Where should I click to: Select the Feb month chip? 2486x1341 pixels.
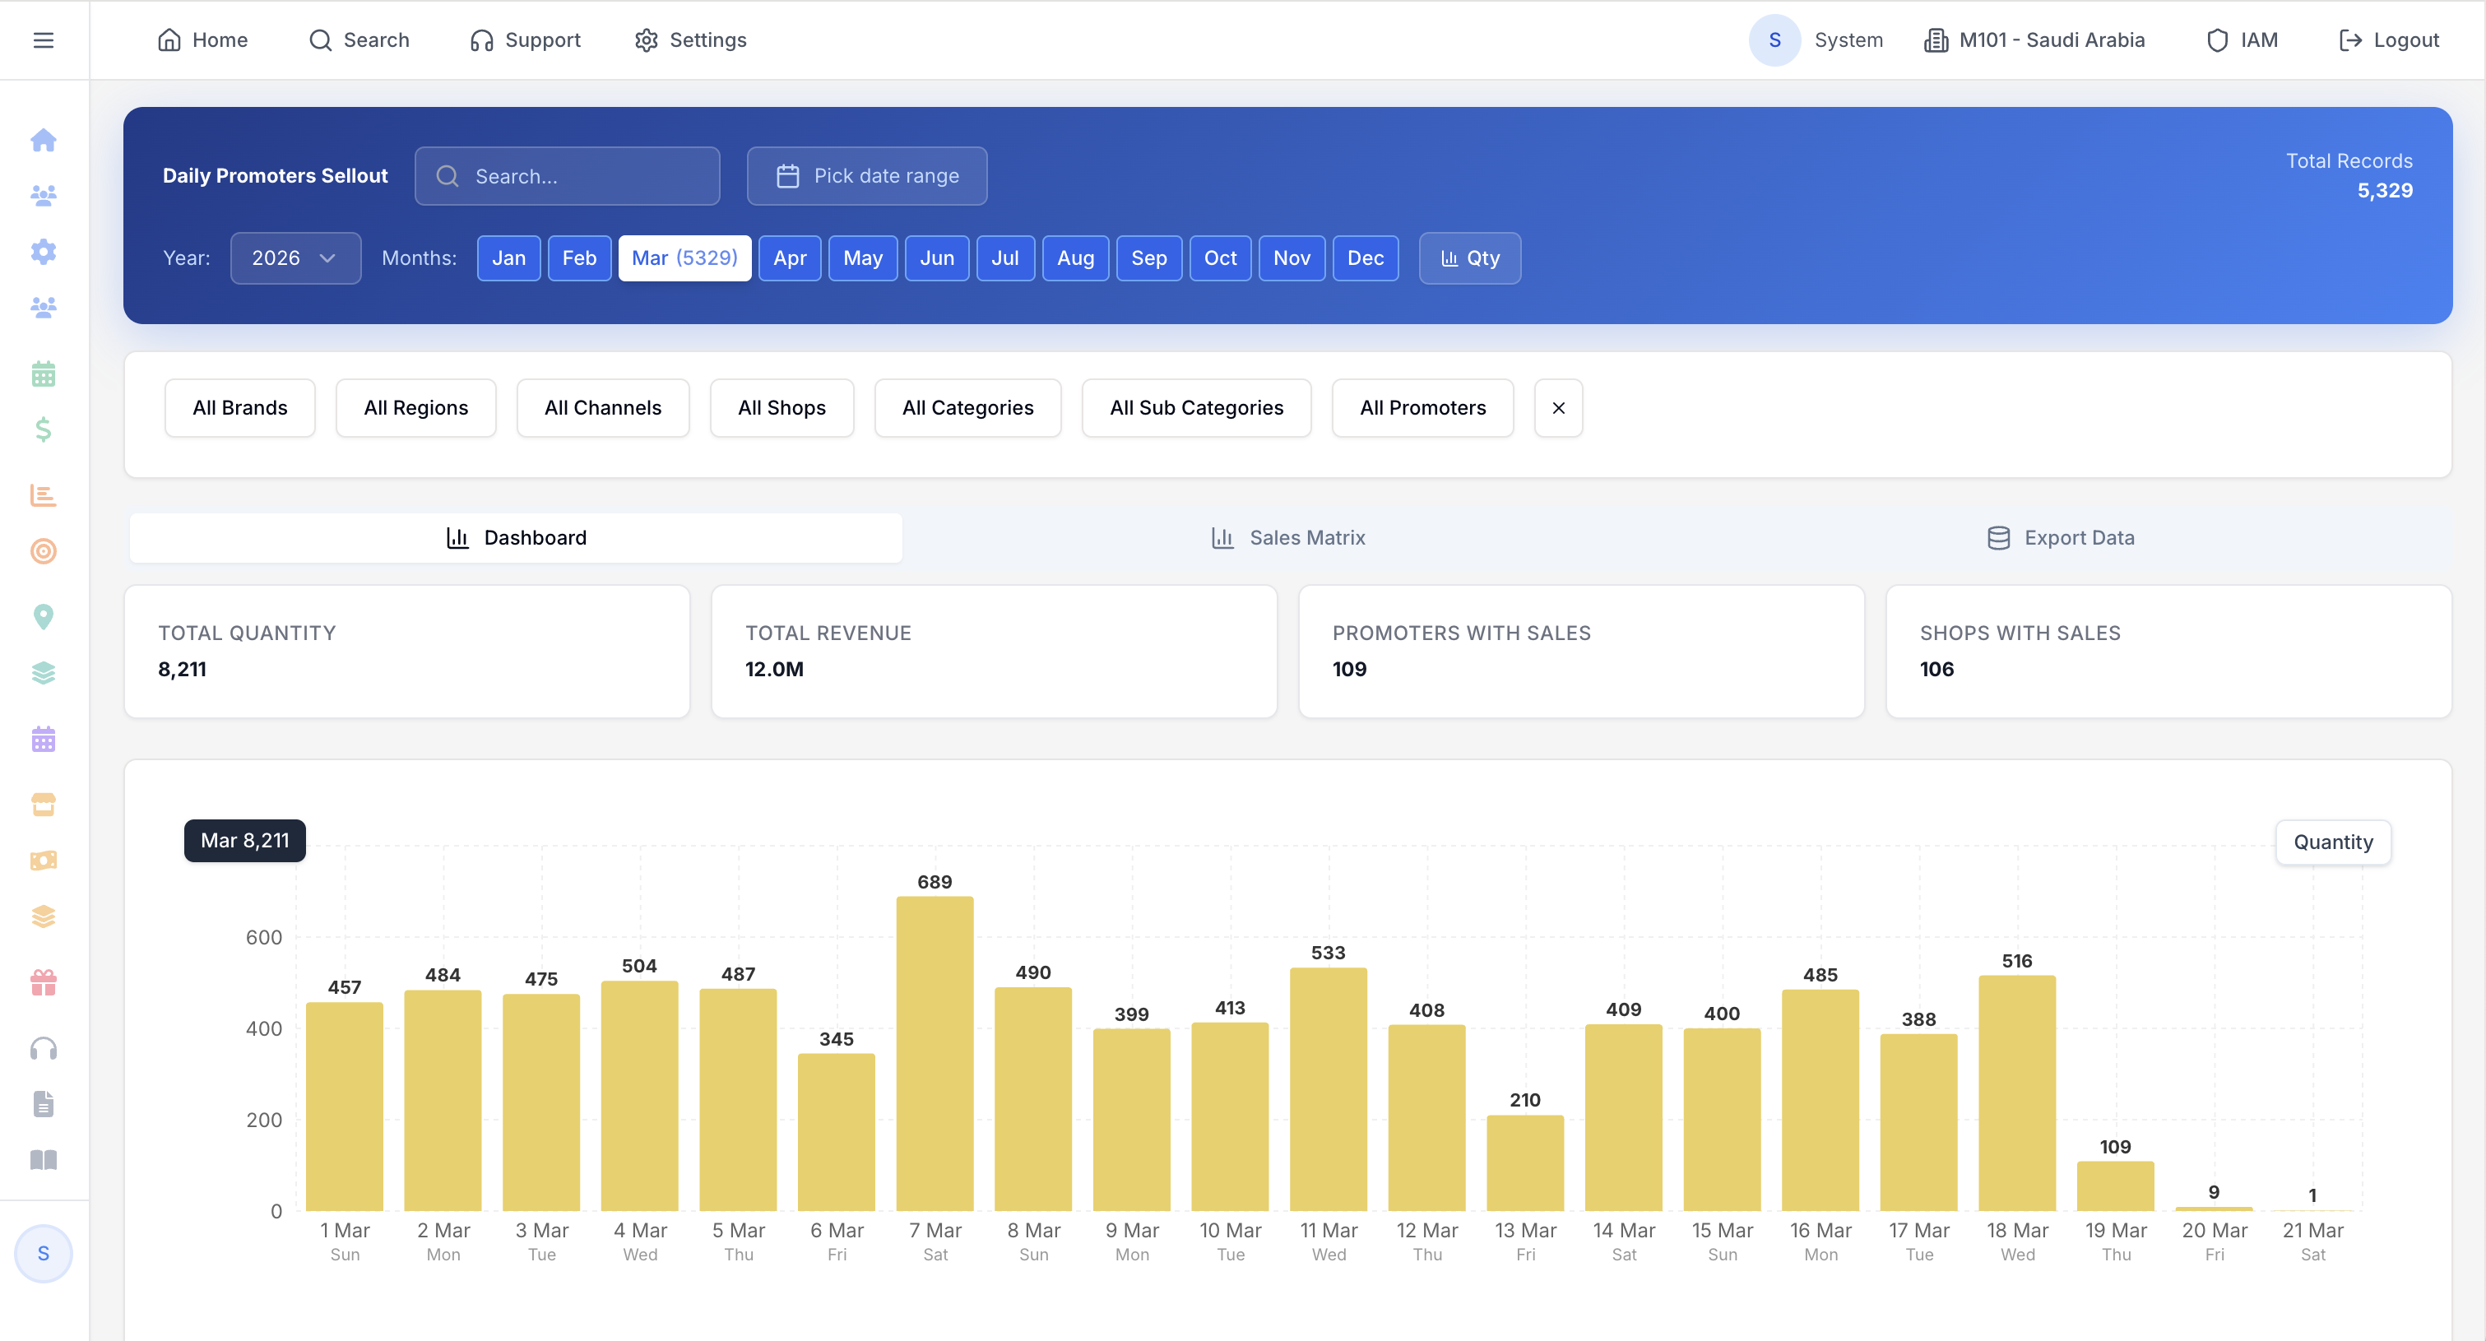pos(579,258)
